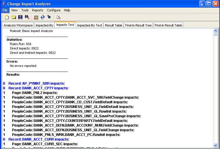Open the File menu
Image resolution: width=220 pixels, height=149 pixels.
(5, 10)
